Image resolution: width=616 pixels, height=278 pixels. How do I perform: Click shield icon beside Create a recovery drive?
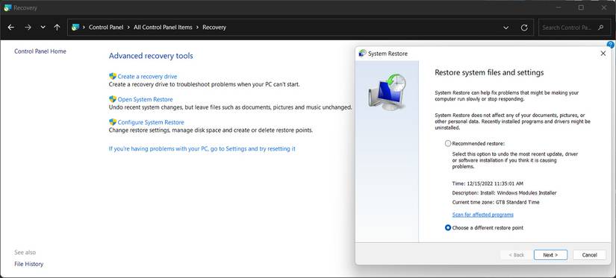tap(113, 77)
